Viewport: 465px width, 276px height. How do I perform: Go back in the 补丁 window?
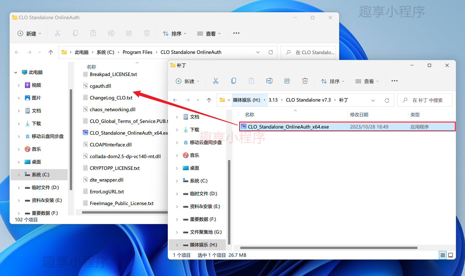pos(175,100)
